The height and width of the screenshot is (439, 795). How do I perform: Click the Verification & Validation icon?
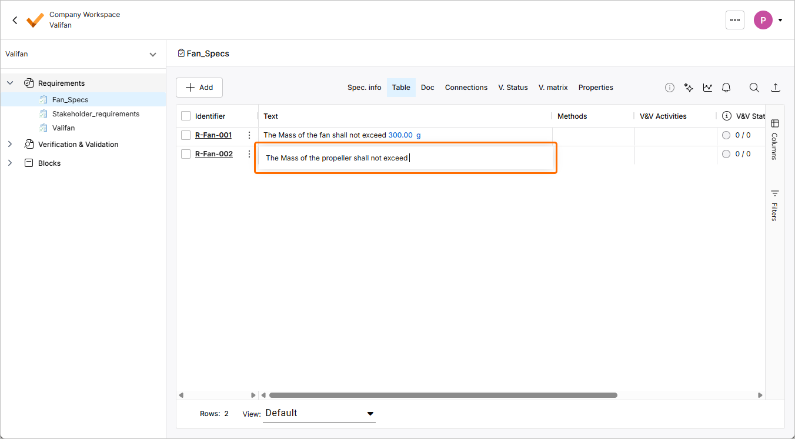pos(28,145)
